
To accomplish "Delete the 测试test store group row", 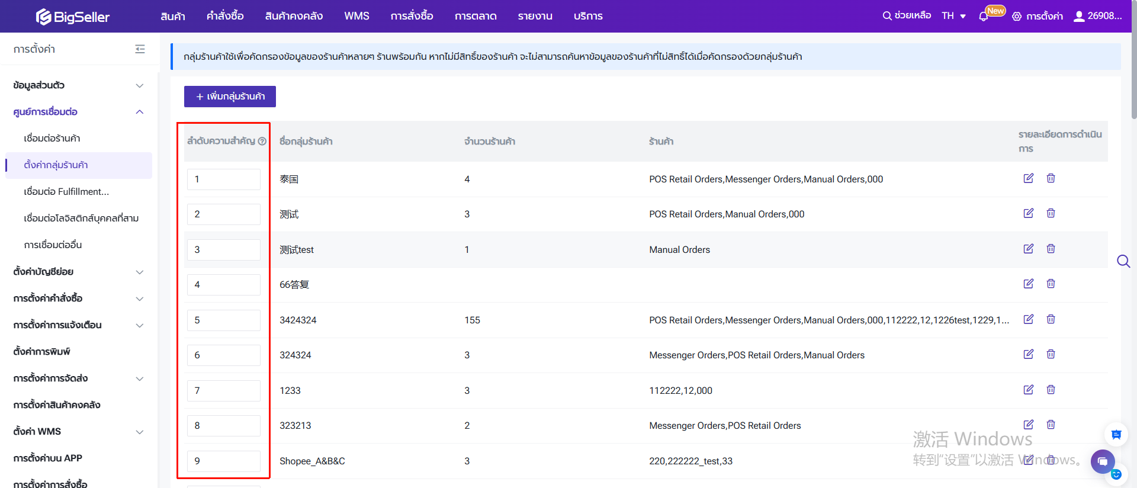I will coord(1051,249).
